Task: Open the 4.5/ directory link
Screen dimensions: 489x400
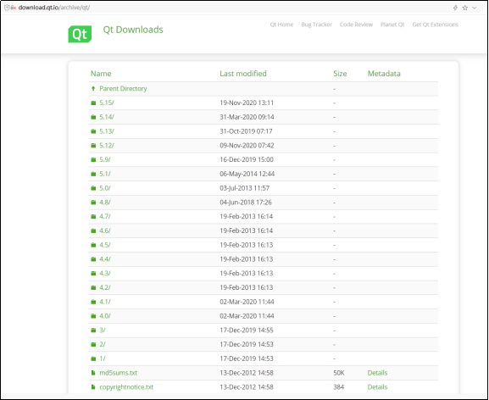Action: [105, 245]
